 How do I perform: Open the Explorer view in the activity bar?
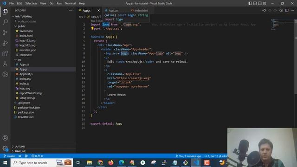pyautogui.click(x=5, y=12)
